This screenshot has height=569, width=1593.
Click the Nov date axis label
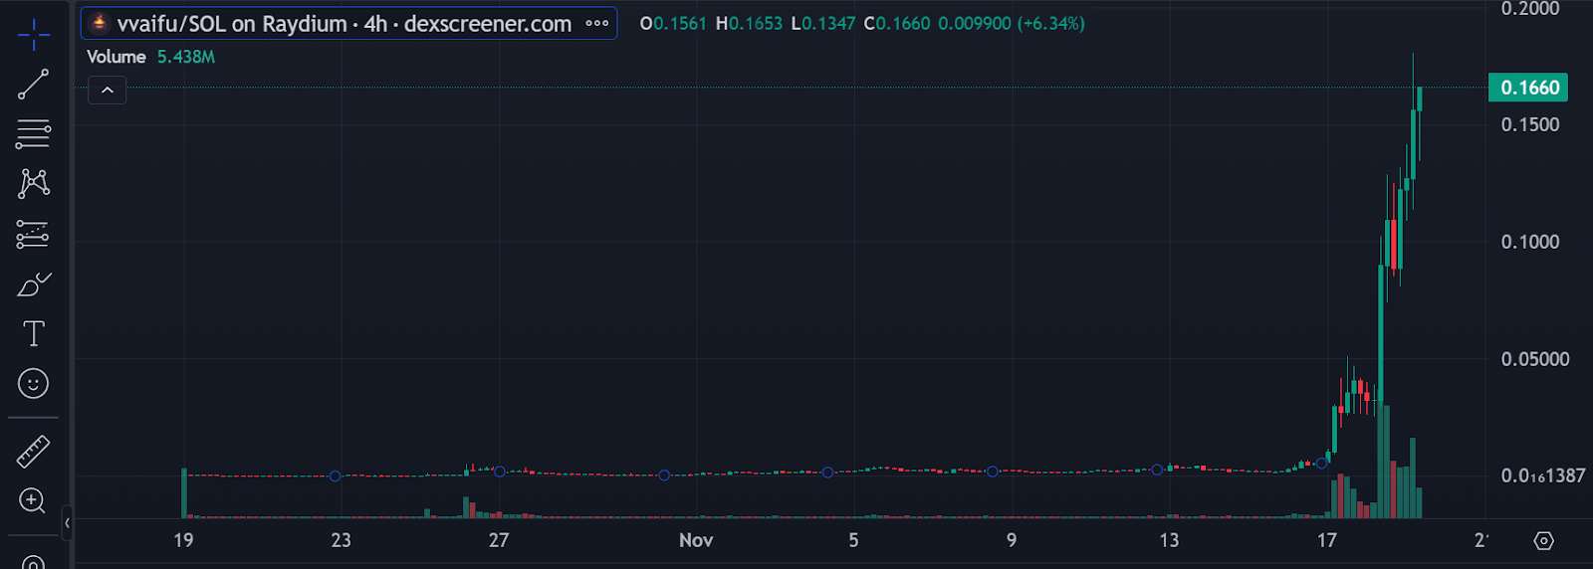696,540
